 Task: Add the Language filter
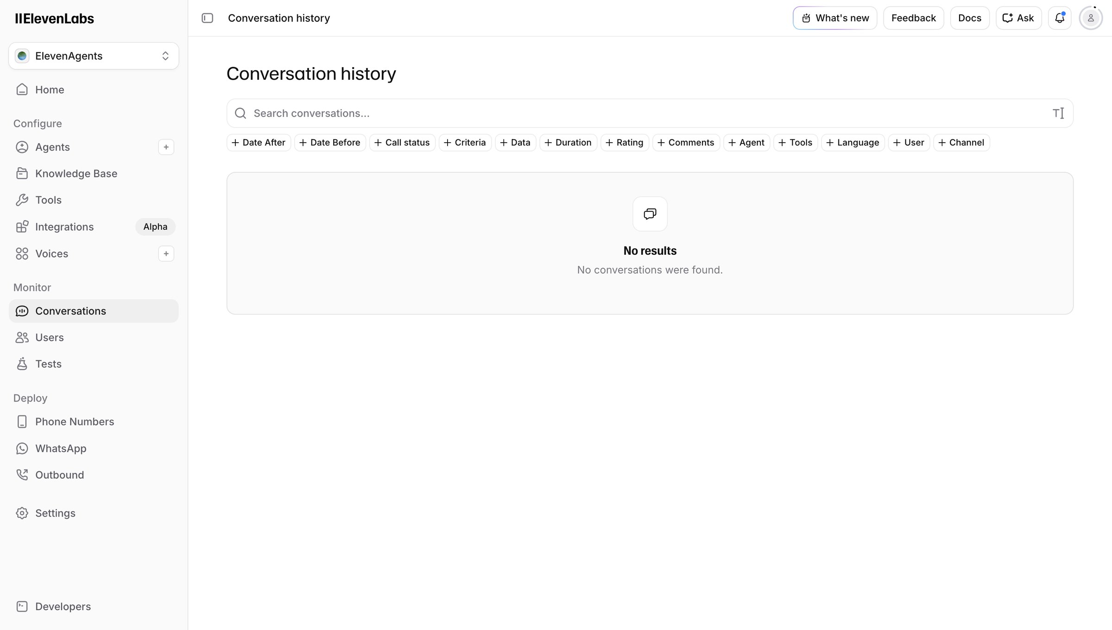pyautogui.click(x=853, y=143)
